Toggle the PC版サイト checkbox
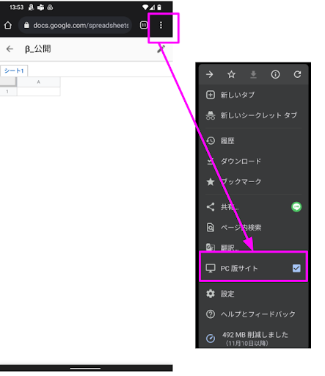 (x=296, y=268)
